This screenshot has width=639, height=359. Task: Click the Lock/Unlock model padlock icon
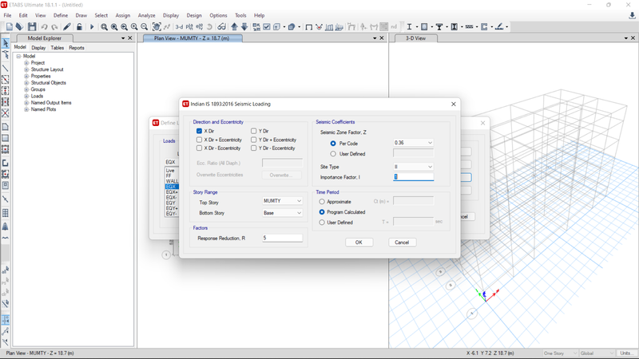pos(79,27)
